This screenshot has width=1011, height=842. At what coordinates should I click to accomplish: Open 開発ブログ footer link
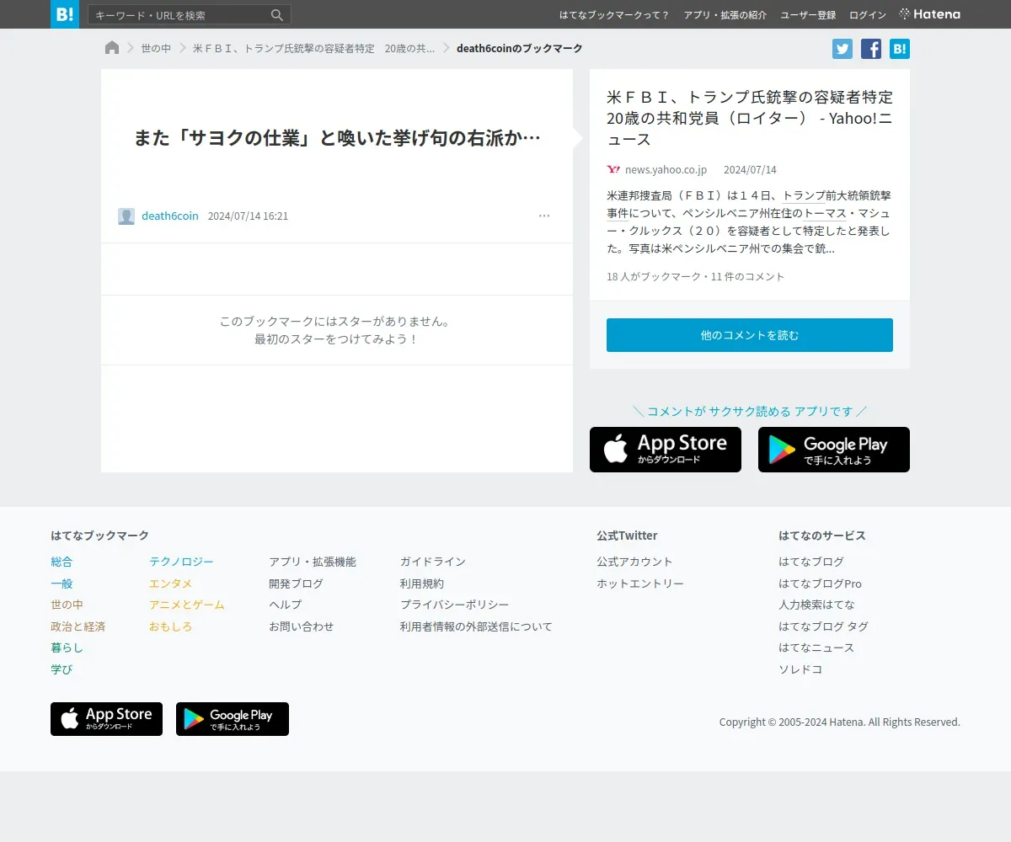point(296,584)
